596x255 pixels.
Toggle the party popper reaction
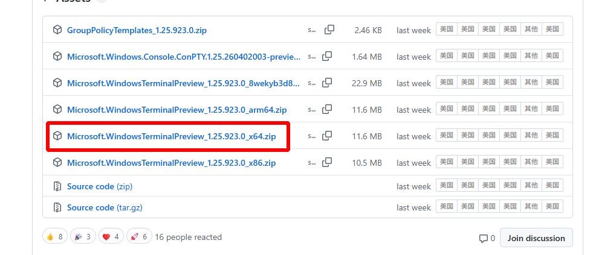(x=83, y=237)
